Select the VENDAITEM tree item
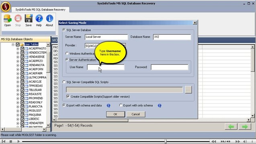Screen dimensions: 256x144 (x=36, y=123)
